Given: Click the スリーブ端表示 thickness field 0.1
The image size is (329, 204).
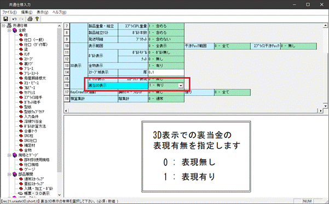Looking at the screenshot, I should 166,72.
